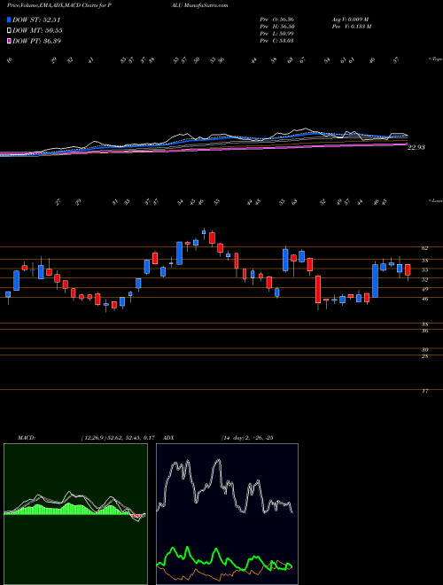Click the Pre C: 53.03 value

tap(277, 41)
